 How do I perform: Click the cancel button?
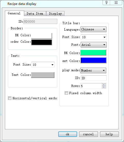[88, 134]
